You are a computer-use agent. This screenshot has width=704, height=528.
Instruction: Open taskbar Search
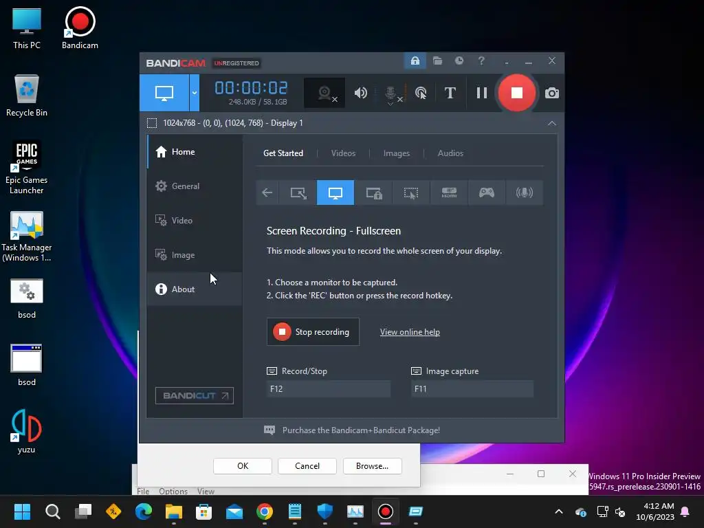coord(52,511)
